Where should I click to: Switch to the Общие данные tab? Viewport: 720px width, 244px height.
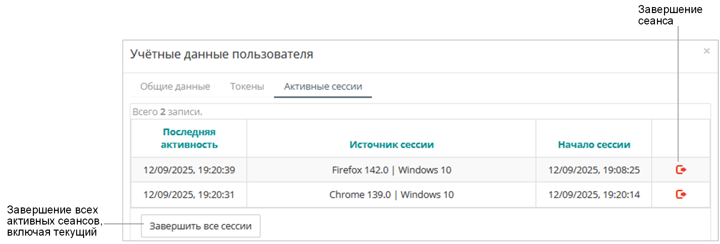pyautogui.click(x=175, y=86)
